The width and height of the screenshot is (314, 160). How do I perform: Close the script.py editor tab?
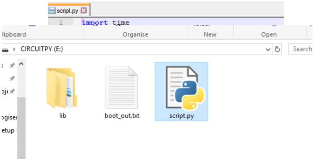coord(83,11)
